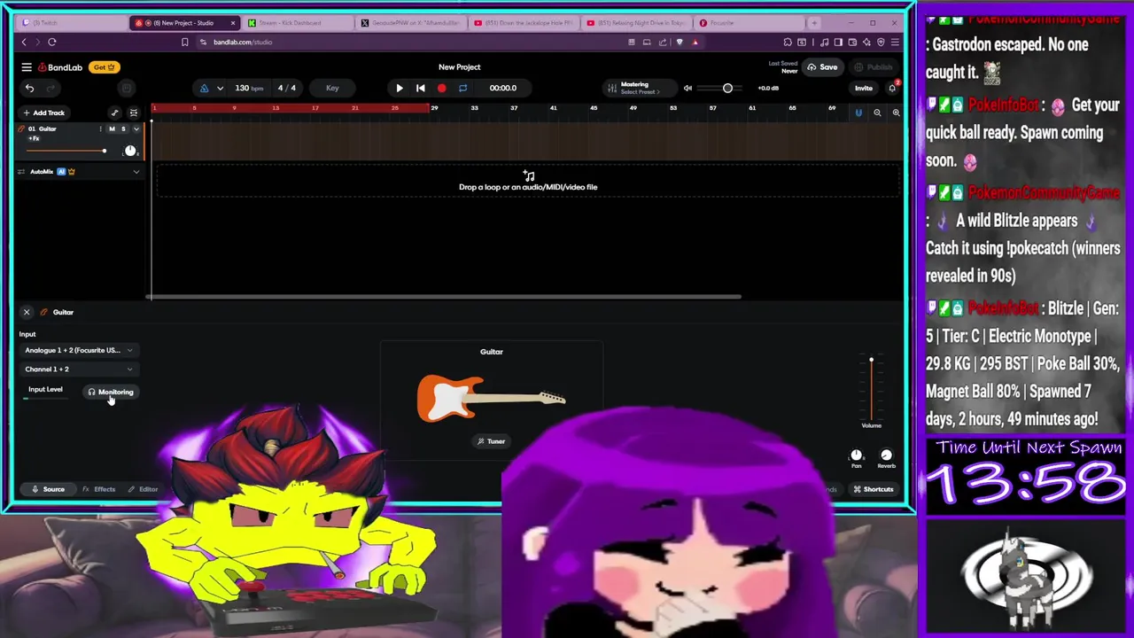Save the project
Viewport: 1134px width, 638px height.
pos(822,67)
